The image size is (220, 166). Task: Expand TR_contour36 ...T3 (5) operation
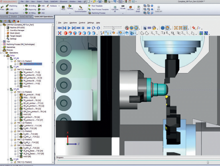click(15, 81)
